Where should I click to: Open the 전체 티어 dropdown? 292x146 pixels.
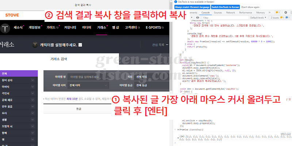click(88, 85)
